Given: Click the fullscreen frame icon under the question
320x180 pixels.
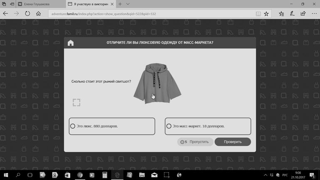Looking at the screenshot, I should click(76, 102).
